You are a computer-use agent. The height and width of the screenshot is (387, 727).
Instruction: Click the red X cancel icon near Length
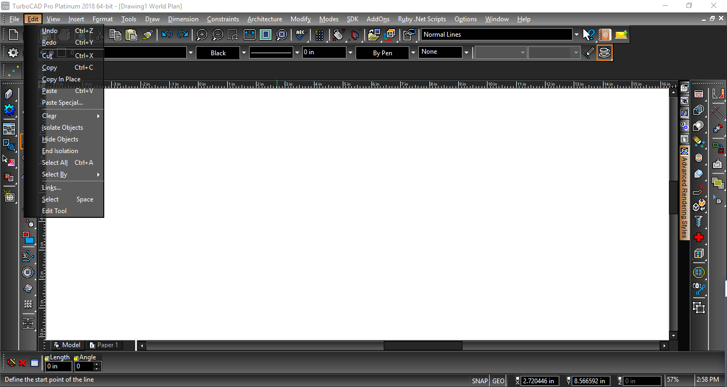tap(23, 363)
